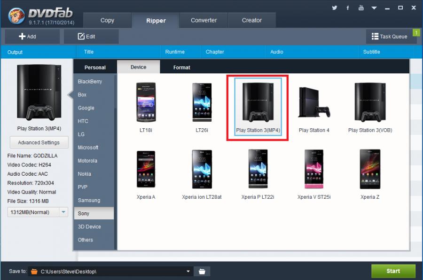Open the Save to path dropdown
This screenshot has width=423, height=280.
click(x=188, y=272)
